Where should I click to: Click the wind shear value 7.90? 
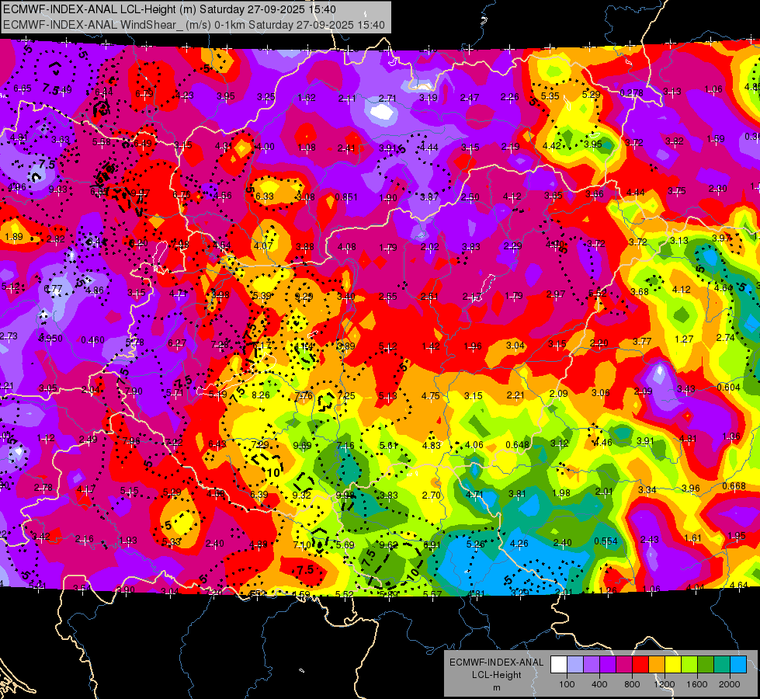click(x=134, y=391)
